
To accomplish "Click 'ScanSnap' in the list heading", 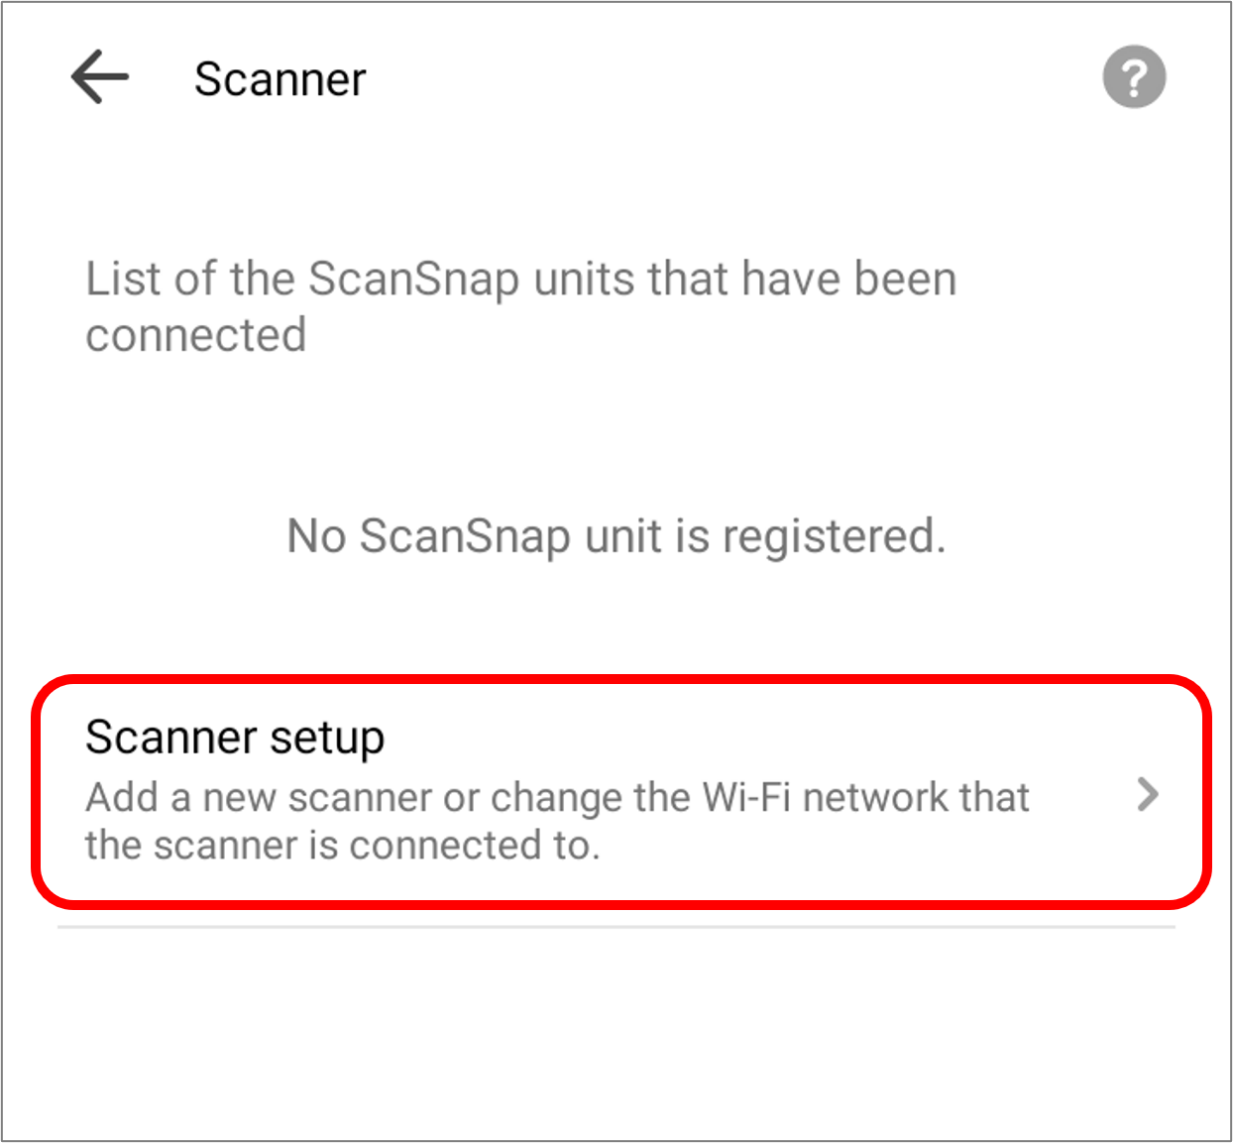I will [x=413, y=280].
